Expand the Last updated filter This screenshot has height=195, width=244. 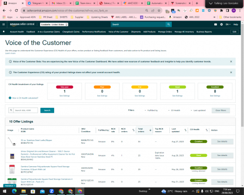pyautogui.click(x=198, y=110)
